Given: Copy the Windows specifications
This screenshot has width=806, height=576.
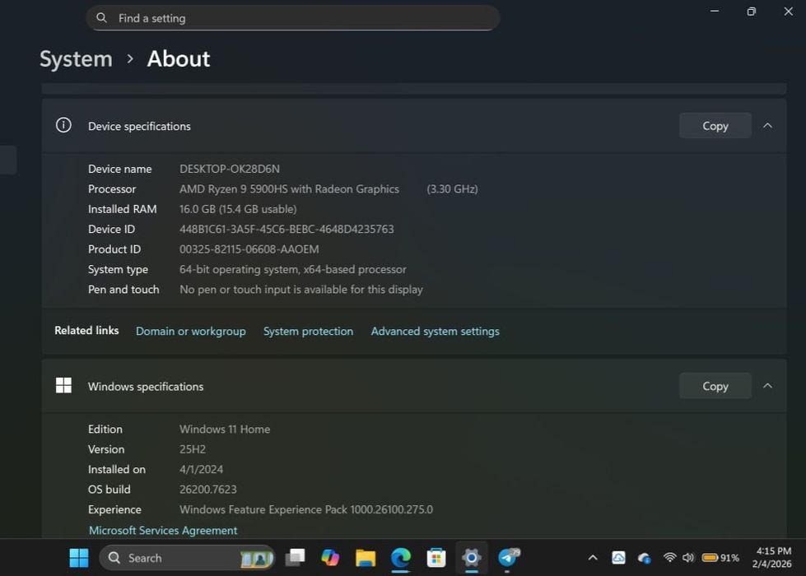Looking at the screenshot, I should tap(715, 386).
